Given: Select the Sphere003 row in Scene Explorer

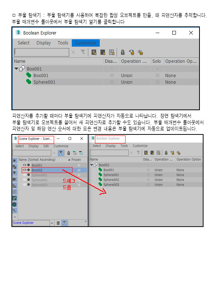Looking at the screenshot, I should (52, 185).
